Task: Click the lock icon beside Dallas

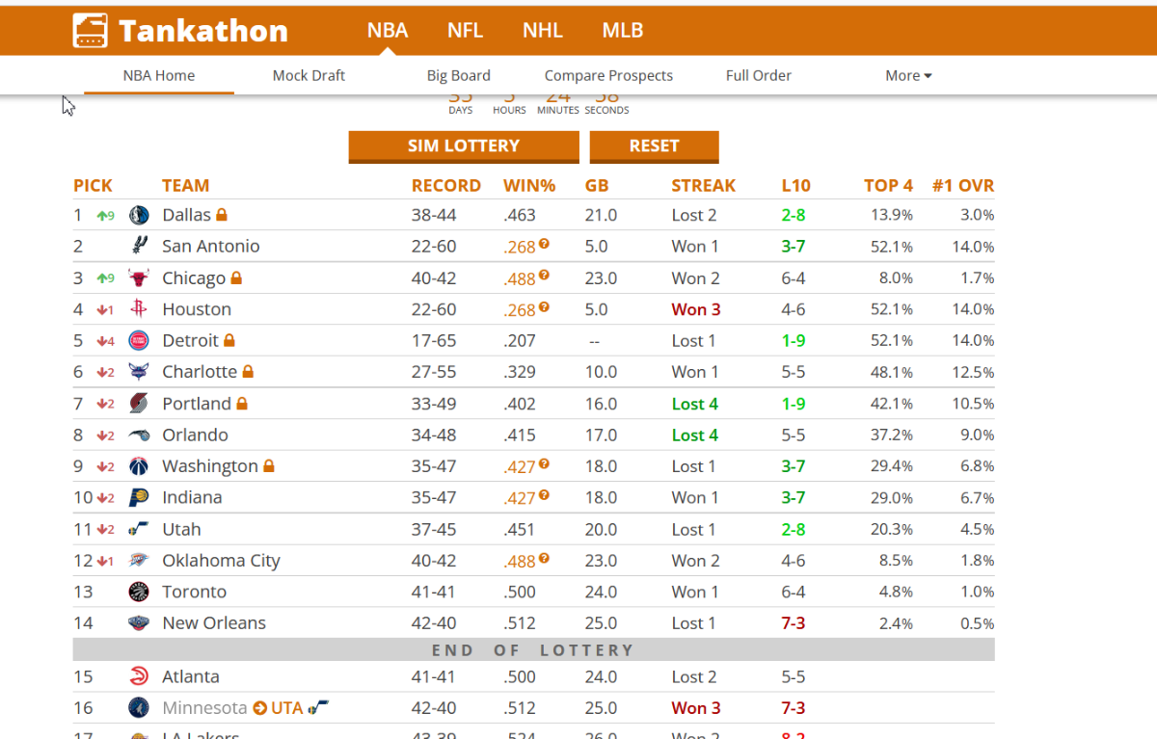Action: (222, 214)
